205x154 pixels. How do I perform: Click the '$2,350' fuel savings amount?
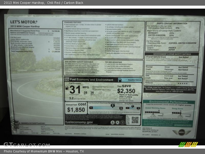click(126, 91)
